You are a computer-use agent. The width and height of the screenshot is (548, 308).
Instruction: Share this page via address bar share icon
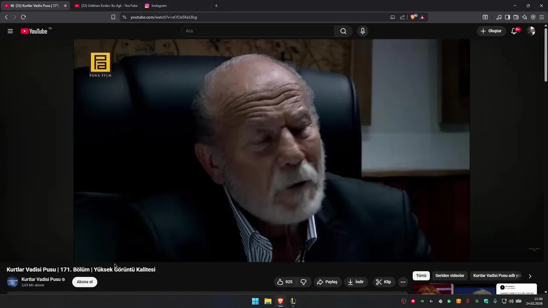(x=402, y=17)
